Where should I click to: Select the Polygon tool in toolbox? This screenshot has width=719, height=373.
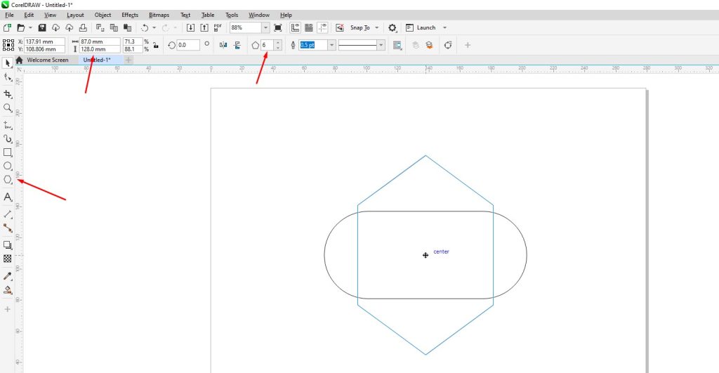[8, 181]
